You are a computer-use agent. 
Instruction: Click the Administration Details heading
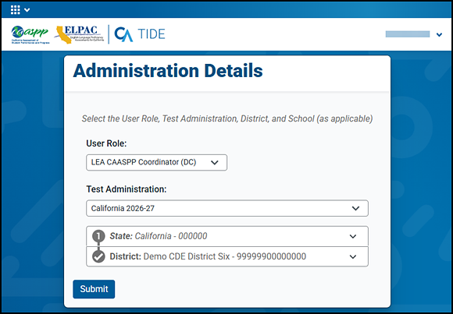[168, 71]
